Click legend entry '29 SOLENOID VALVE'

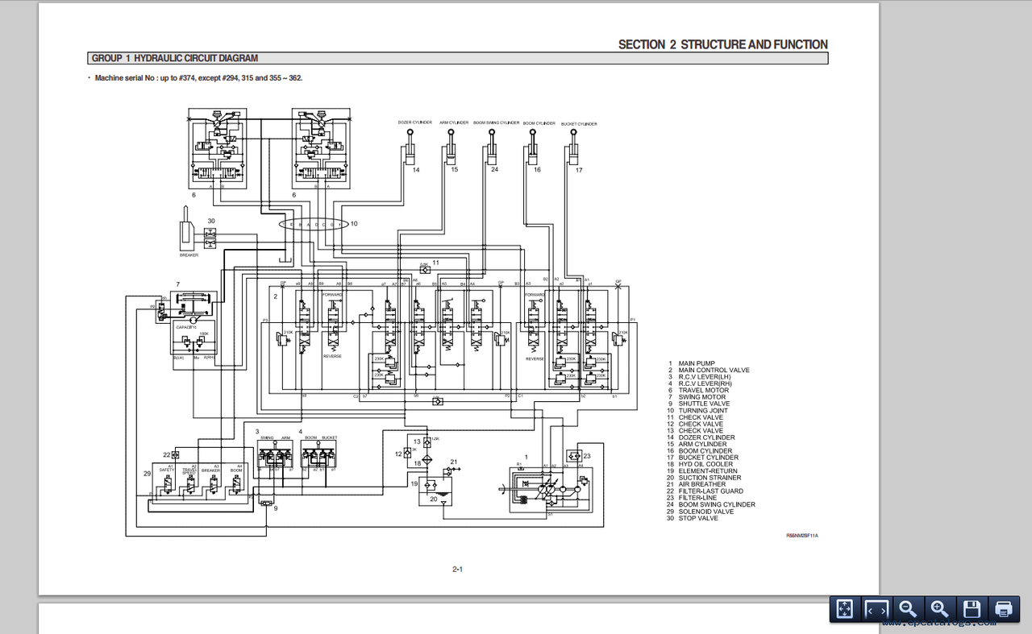tap(700, 512)
